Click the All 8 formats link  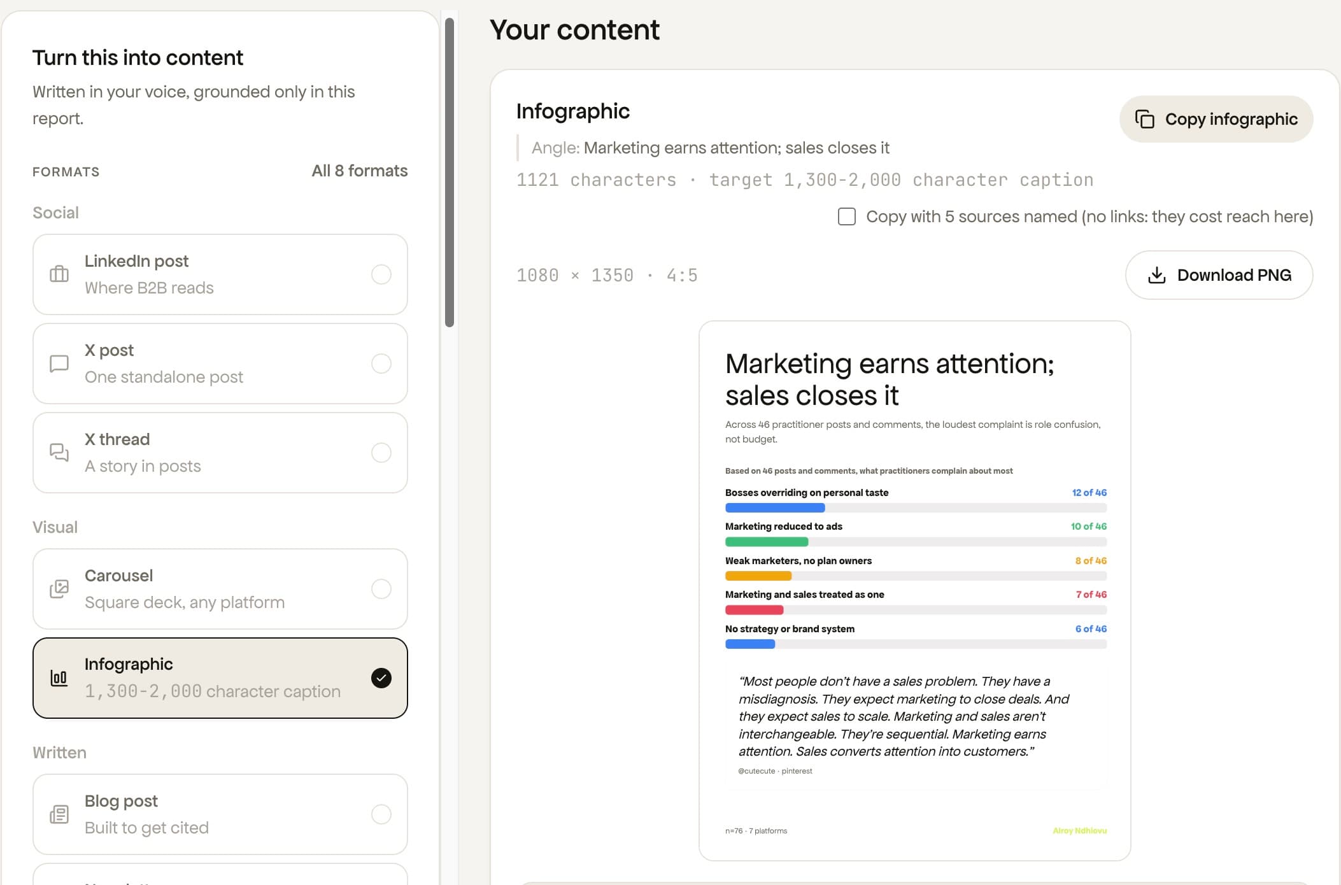click(360, 171)
